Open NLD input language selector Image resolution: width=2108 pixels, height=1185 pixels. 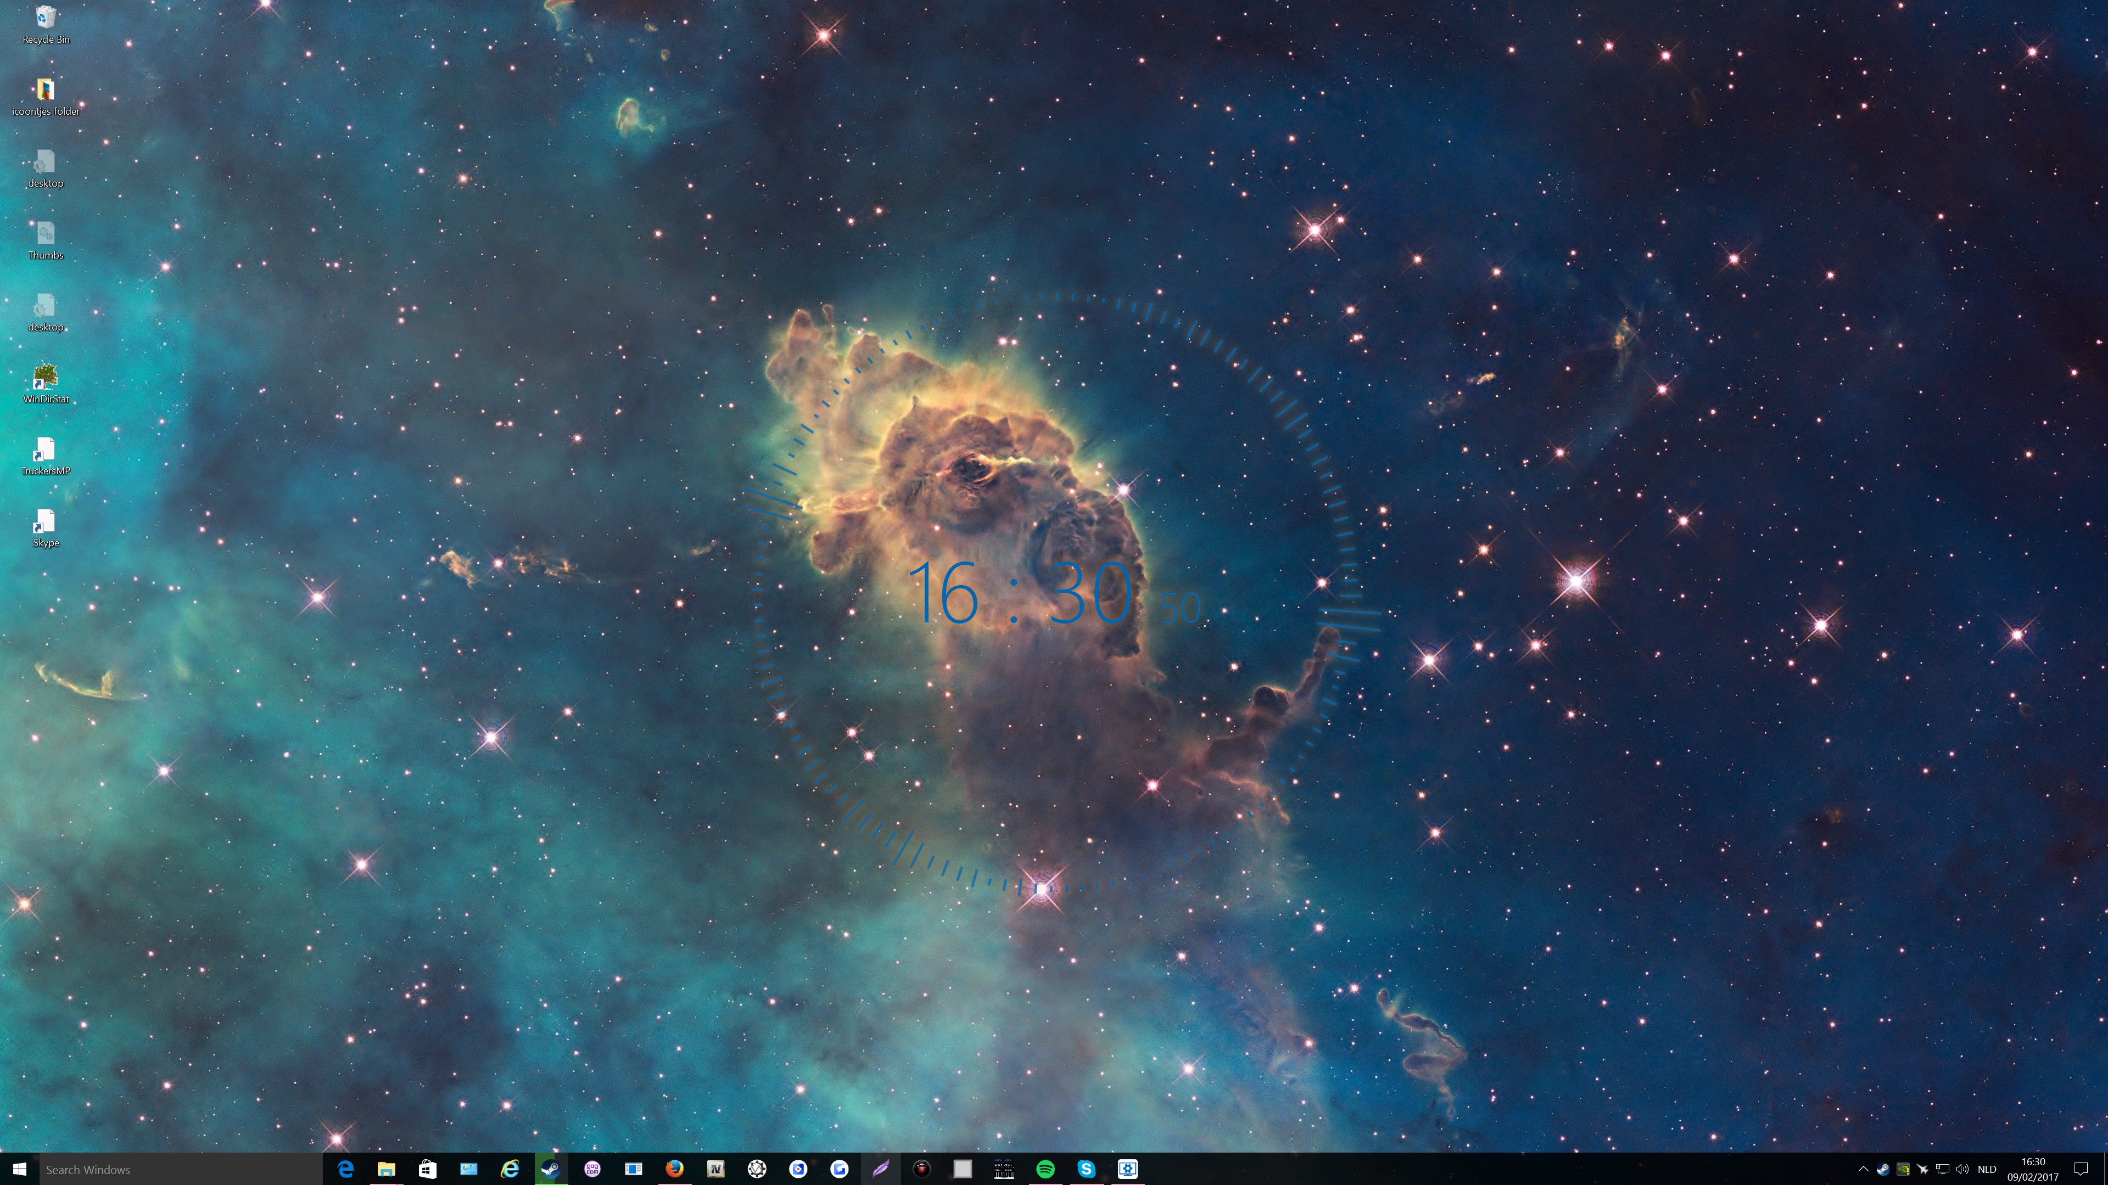1987,1169
